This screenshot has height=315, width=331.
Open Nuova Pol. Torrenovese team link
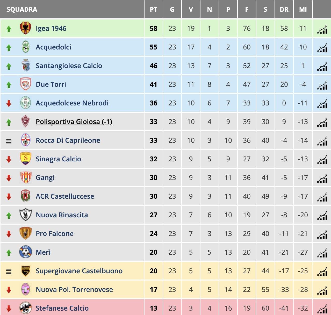tap(74, 289)
